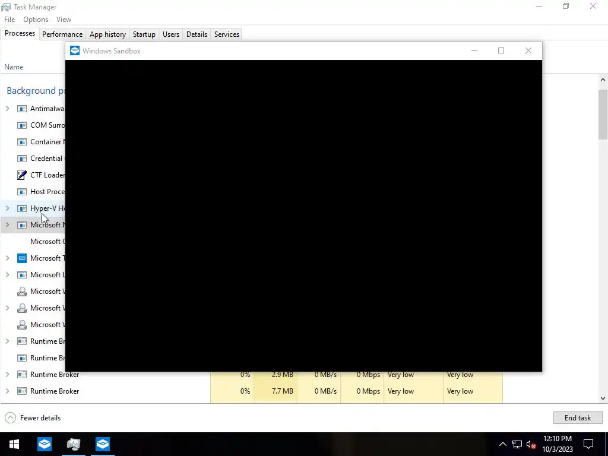Expand the 7.7 MB Runtime Broker group

click(x=7, y=391)
